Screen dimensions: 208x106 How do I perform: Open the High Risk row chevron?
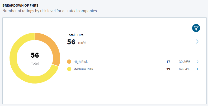[x=197, y=62]
